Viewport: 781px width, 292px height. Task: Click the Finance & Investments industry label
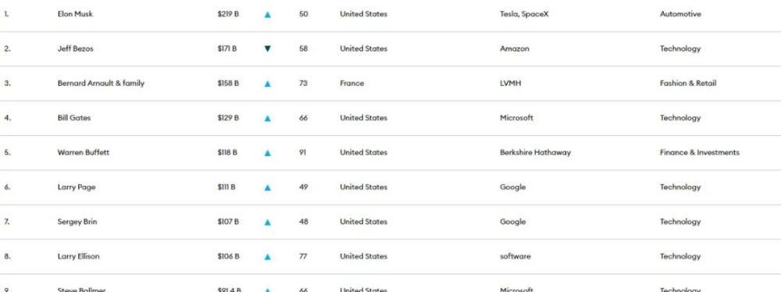[x=700, y=152]
